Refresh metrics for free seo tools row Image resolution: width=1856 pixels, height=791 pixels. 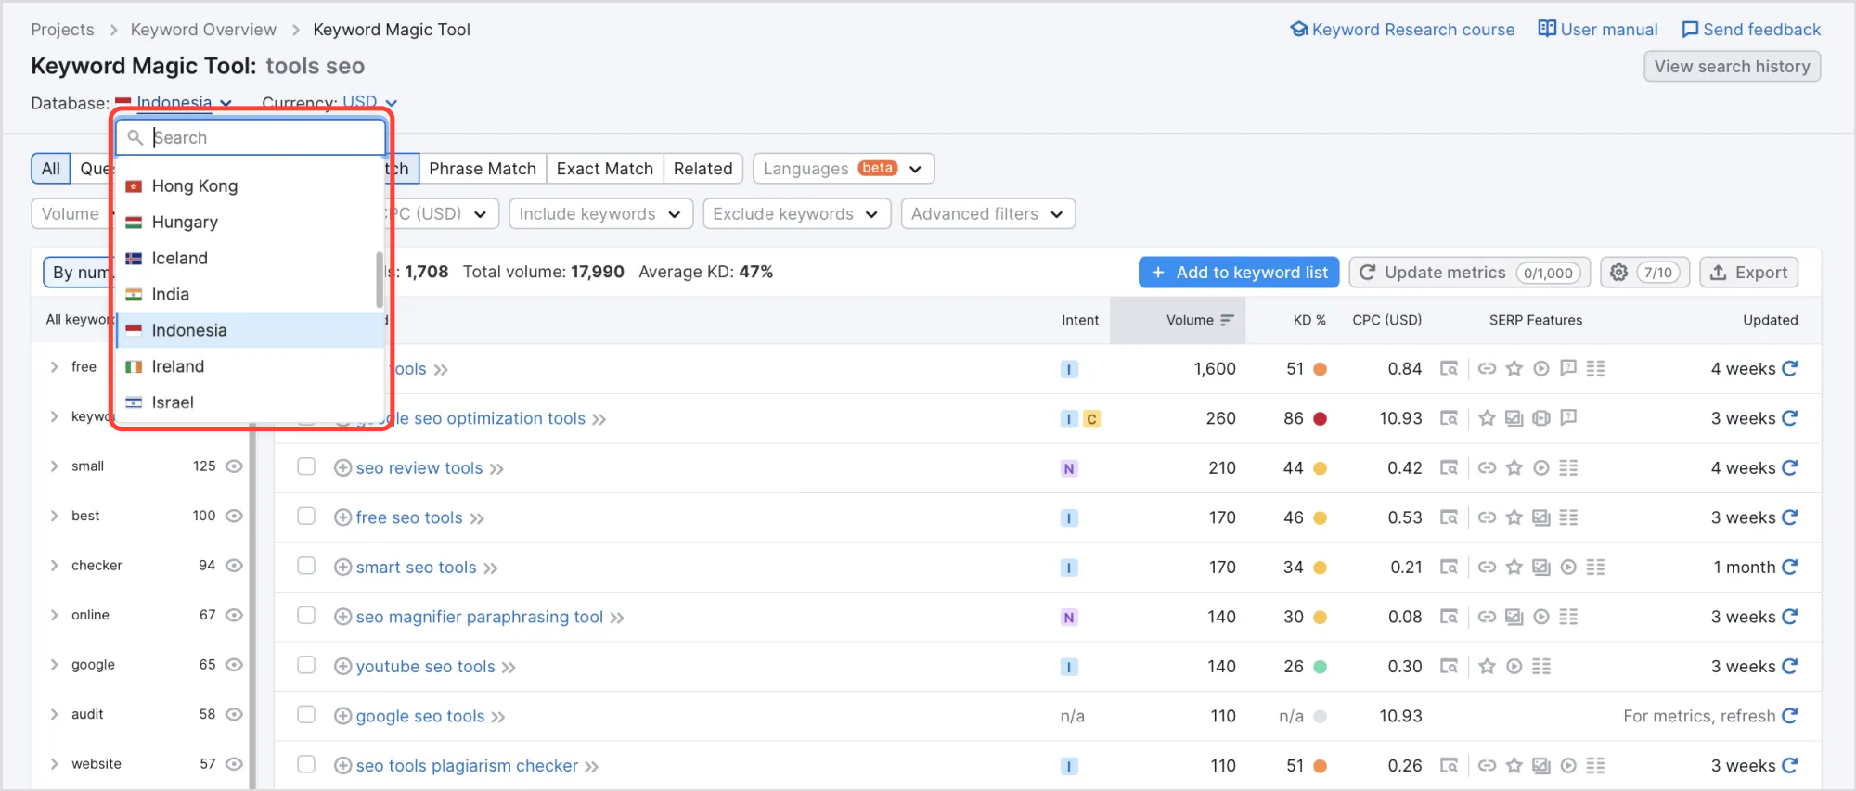pos(1790,517)
